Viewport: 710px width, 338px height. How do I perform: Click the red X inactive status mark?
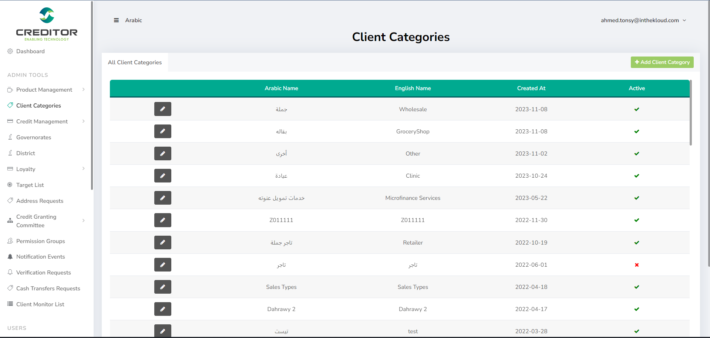[x=636, y=265]
